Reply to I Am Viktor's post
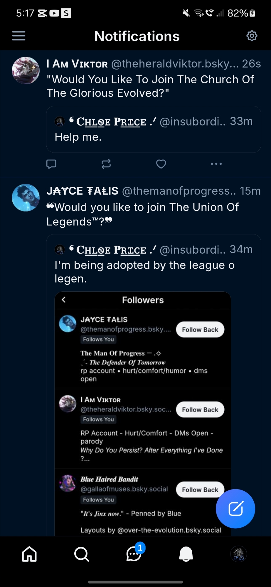The width and height of the screenshot is (271, 587). (51, 164)
